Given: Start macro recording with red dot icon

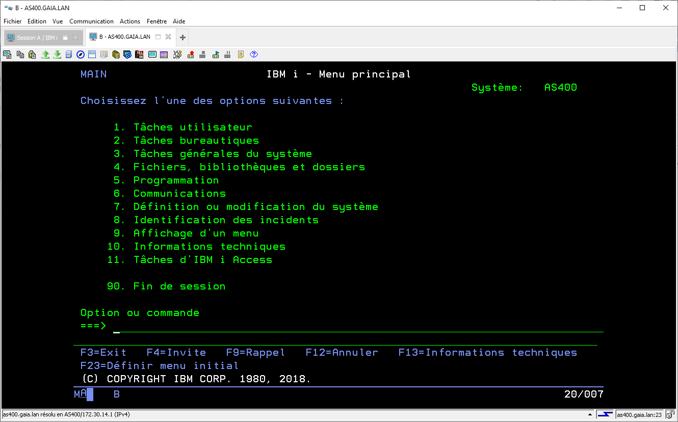Looking at the screenshot, I should [x=191, y=55].
